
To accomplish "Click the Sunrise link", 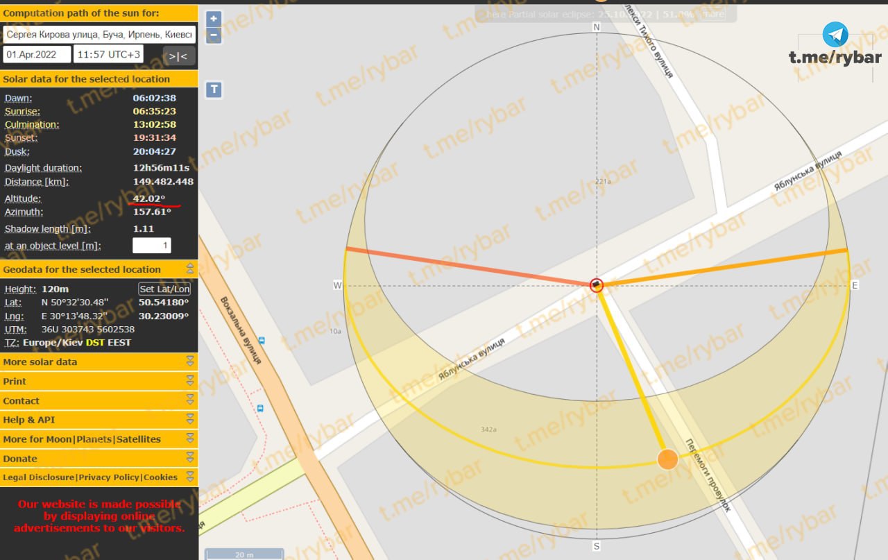I will [22, 112].
